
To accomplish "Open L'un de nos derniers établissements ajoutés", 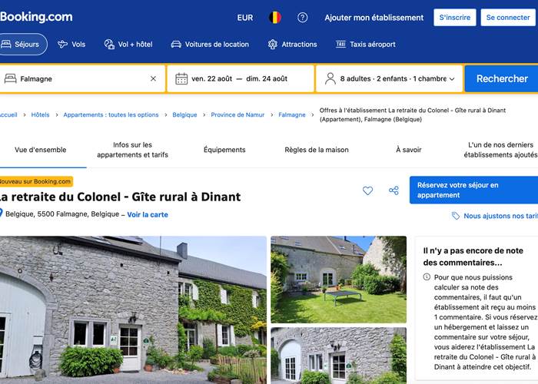I will pyautogui.click(x=500, y=150).
